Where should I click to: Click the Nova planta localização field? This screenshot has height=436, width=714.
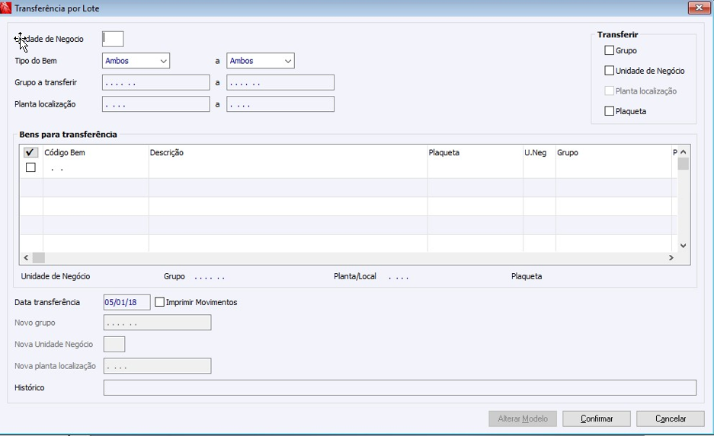tap(158, 366)
